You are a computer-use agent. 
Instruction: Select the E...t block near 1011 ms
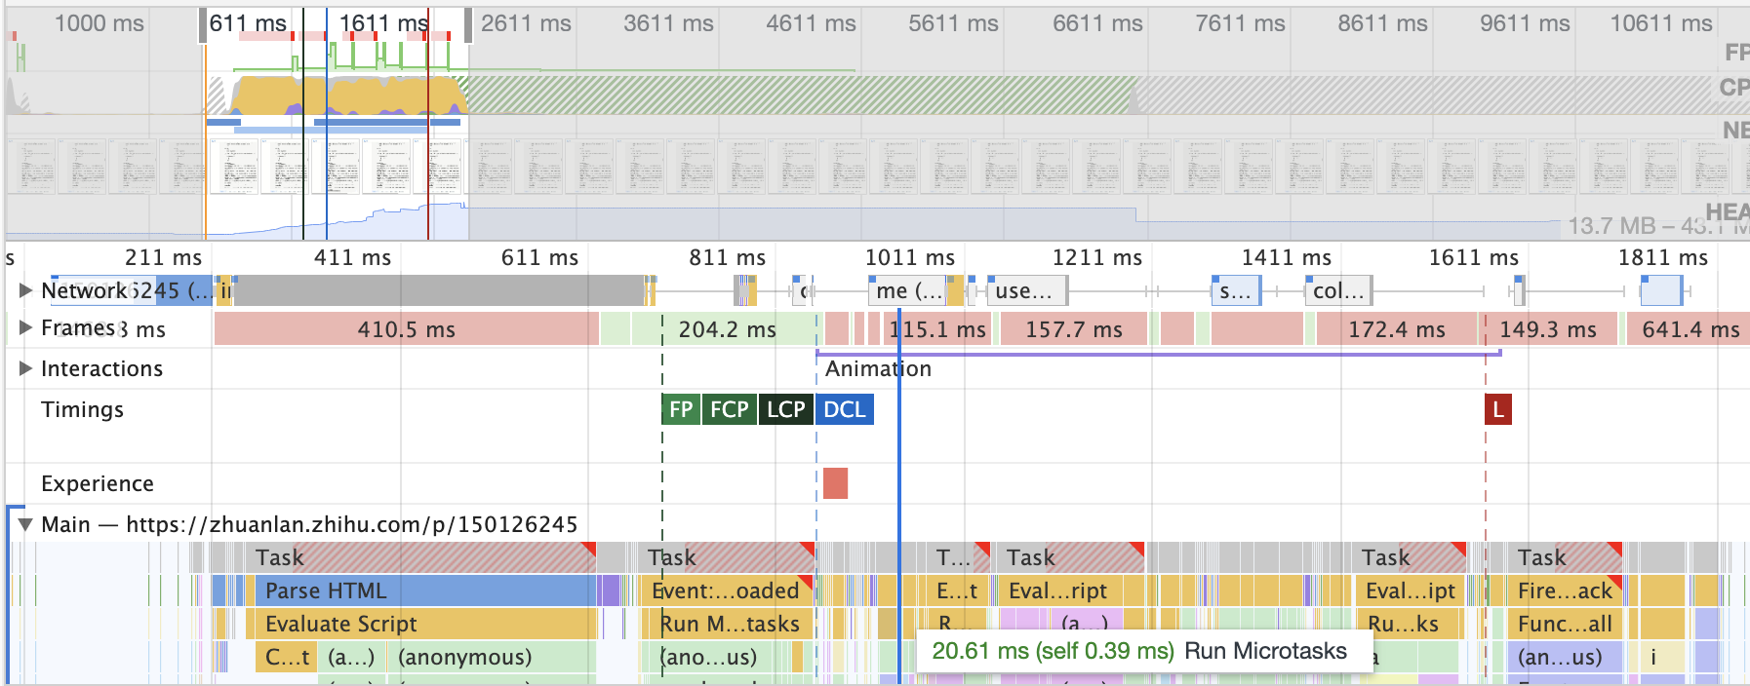pyautogui.click(x=956, y=591)
